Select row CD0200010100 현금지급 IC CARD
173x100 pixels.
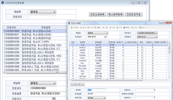(x=35, y=42)
